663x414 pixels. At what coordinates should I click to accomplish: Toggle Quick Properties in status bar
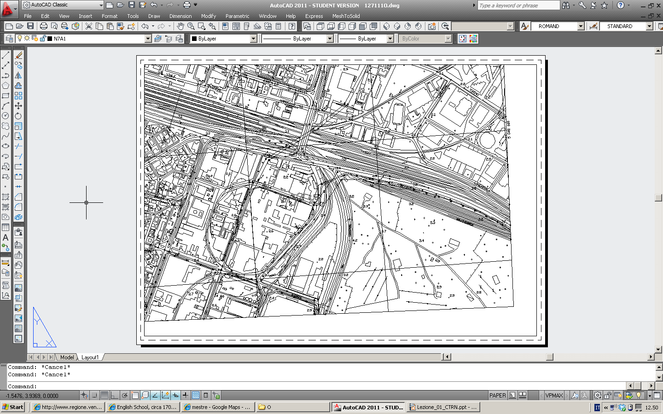click(x=206, y=395)
